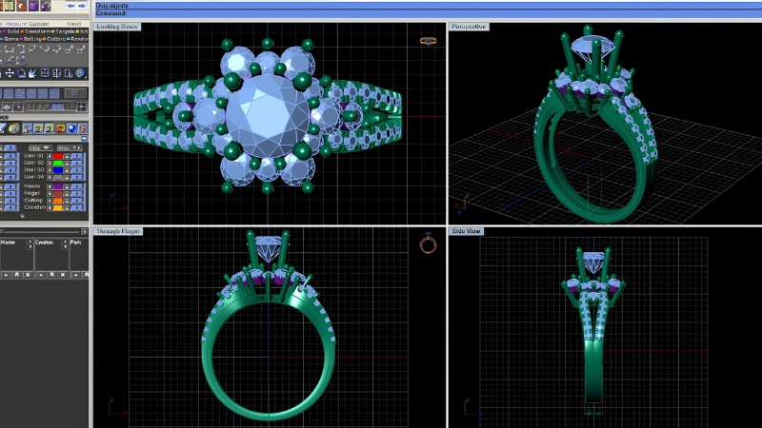
Task: Click the lower arrow next to Master
Action: (x=30, y=246)
